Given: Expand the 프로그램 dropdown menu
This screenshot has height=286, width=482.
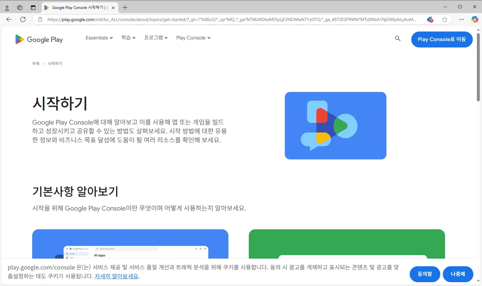Looking at the screenshot, I should (x=156, y=38).
